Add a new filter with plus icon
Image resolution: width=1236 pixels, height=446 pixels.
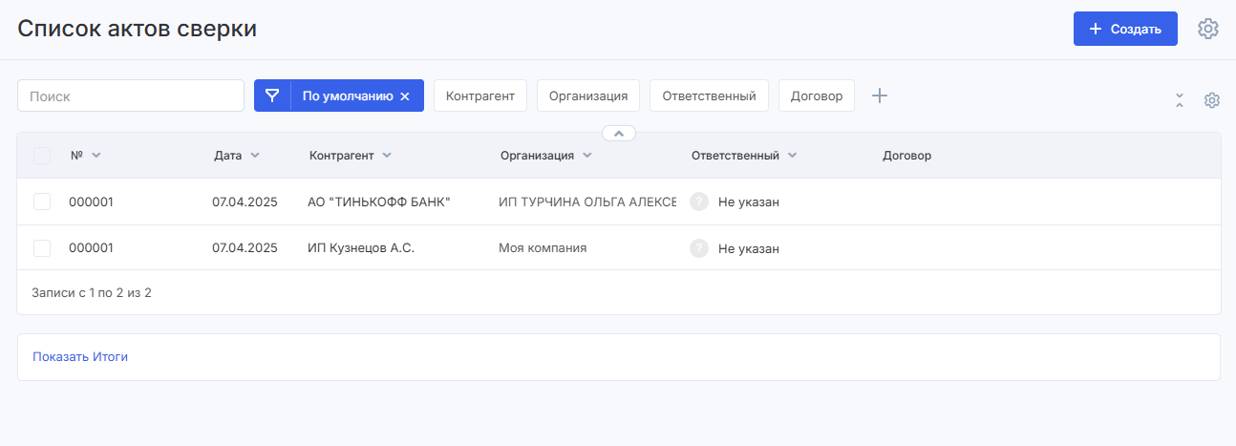tap(881, 96)
